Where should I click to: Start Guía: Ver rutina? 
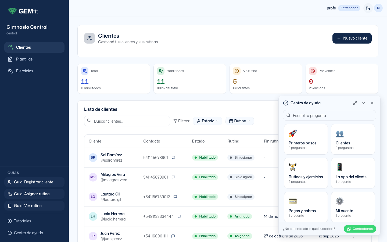coord(34,206)
